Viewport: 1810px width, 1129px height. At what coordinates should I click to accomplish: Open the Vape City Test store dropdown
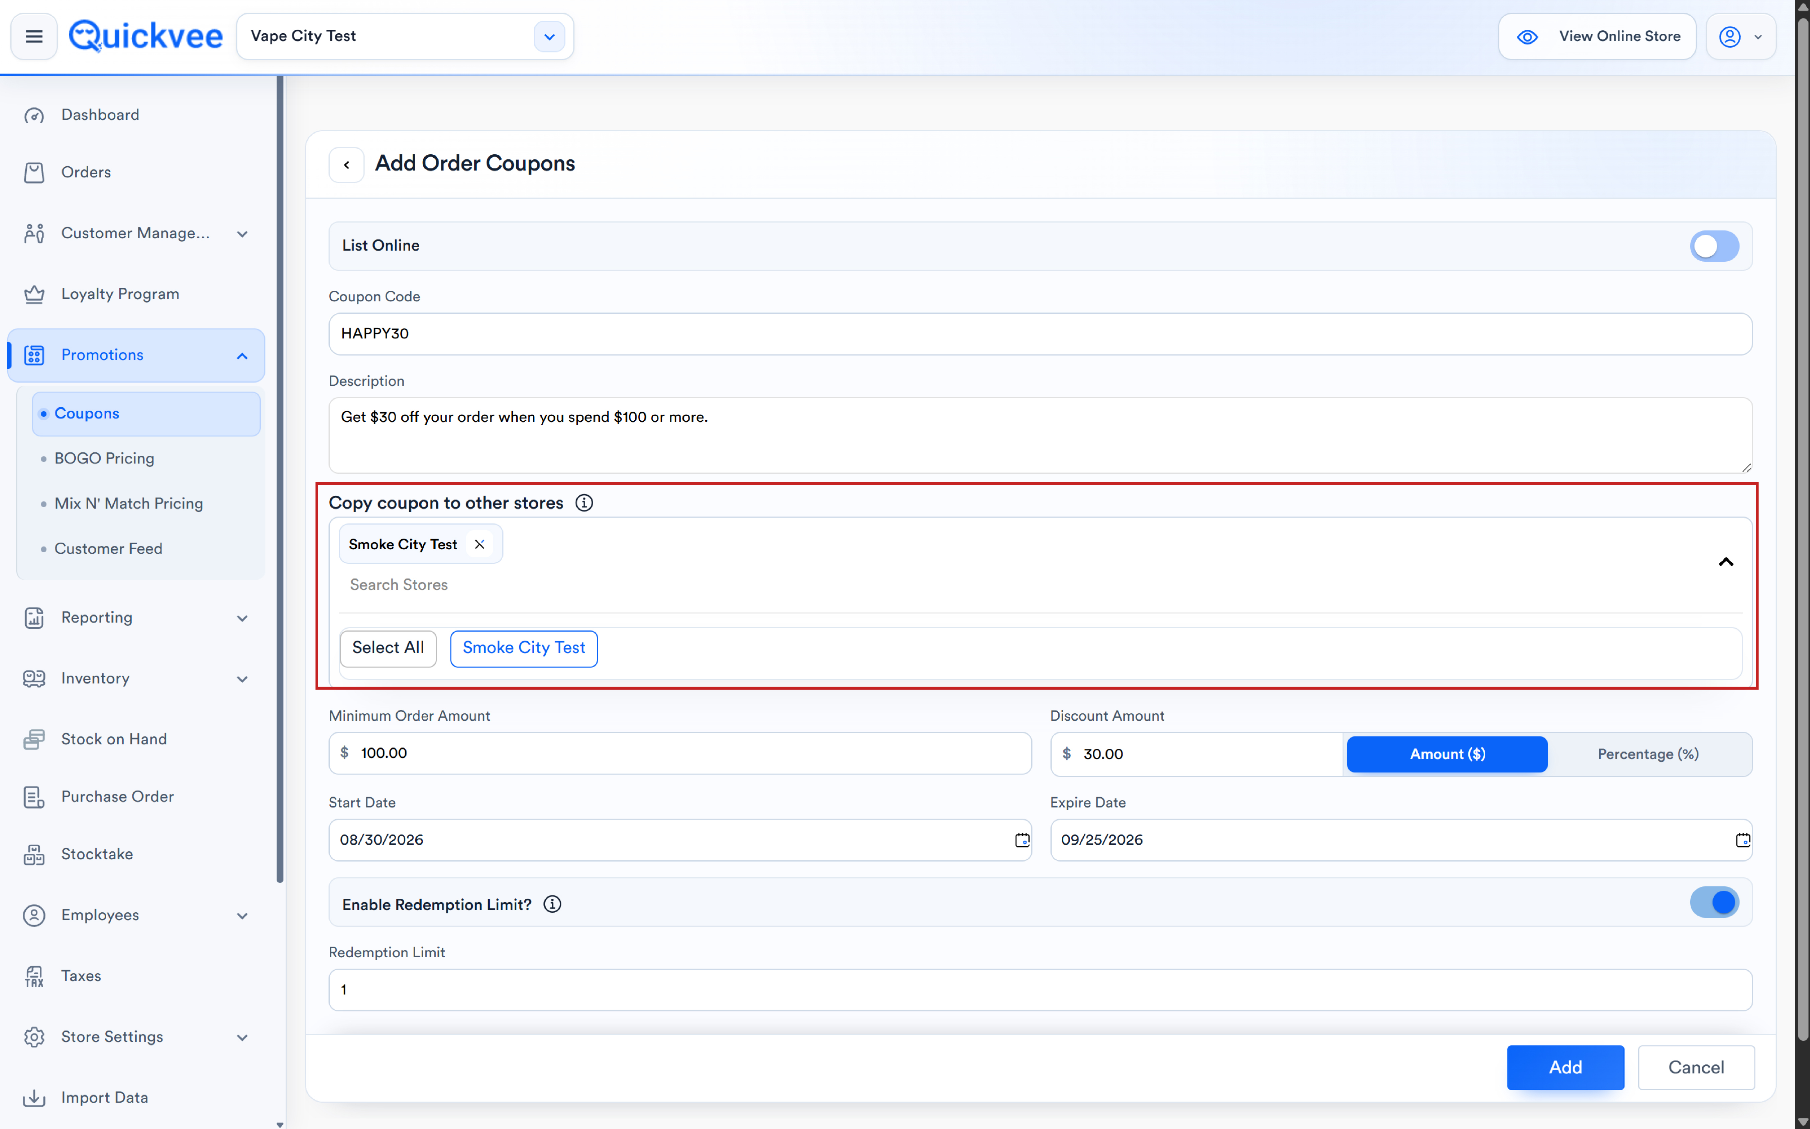548,37
